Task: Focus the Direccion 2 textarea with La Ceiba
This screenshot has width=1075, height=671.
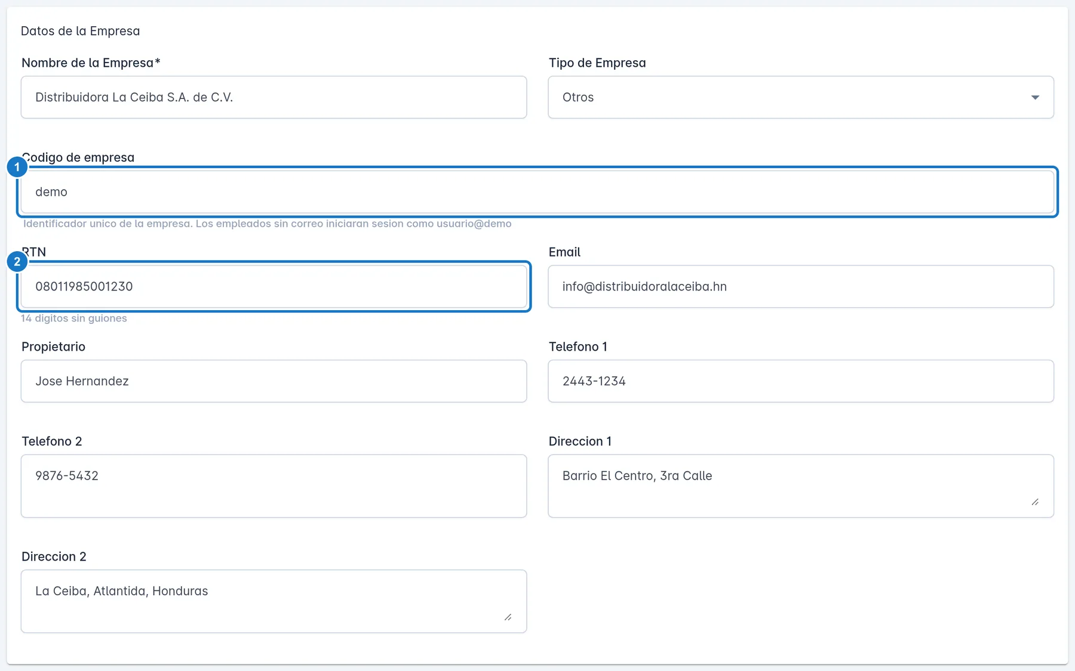Action: click(274, 601)
